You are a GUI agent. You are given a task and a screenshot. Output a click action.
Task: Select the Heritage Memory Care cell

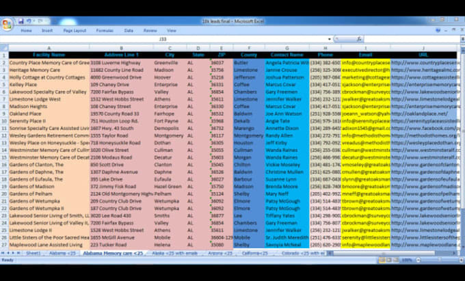click(x=49, y=70)
